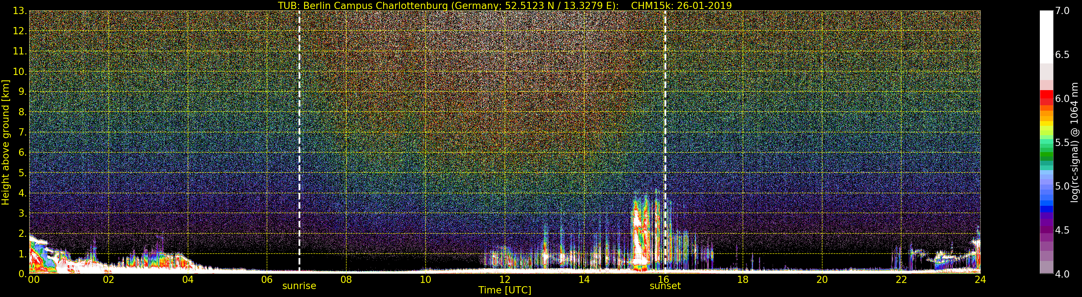Select the 'CHM15k: 26-01-2019' date text in title
The width and height of the screenshot is (1082, 297).
coord(681,5)
